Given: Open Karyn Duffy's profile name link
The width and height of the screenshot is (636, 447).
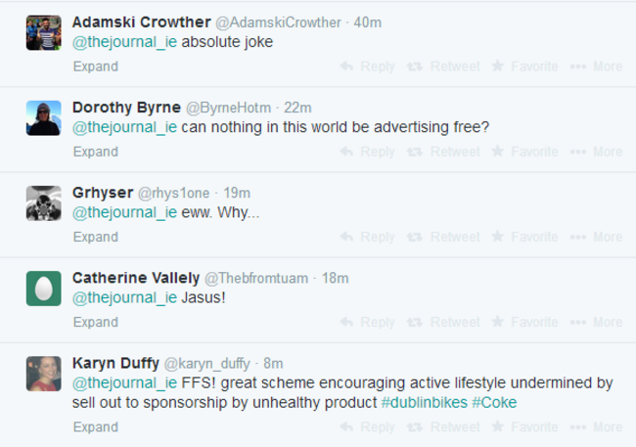Looking at the screenshot, I should point(115,363).
